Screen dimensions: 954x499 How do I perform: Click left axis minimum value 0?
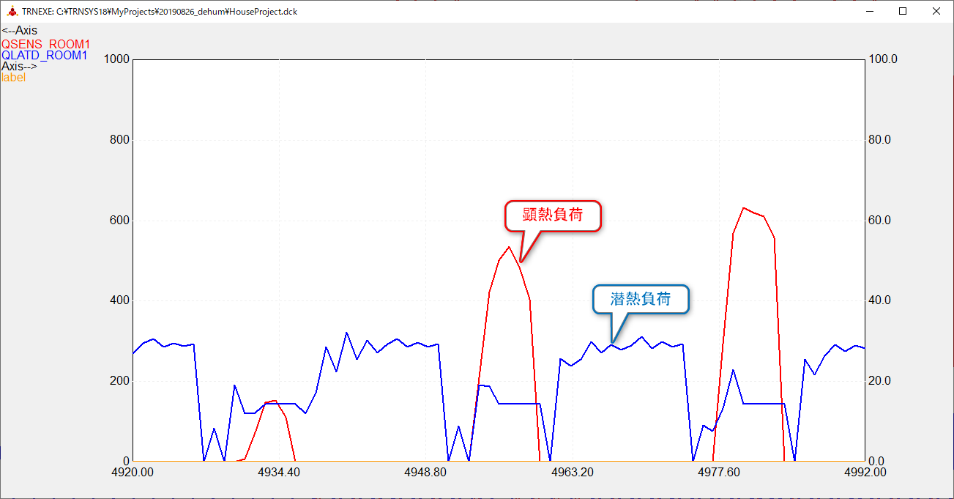pyautogui.click(x=127, y=461)
